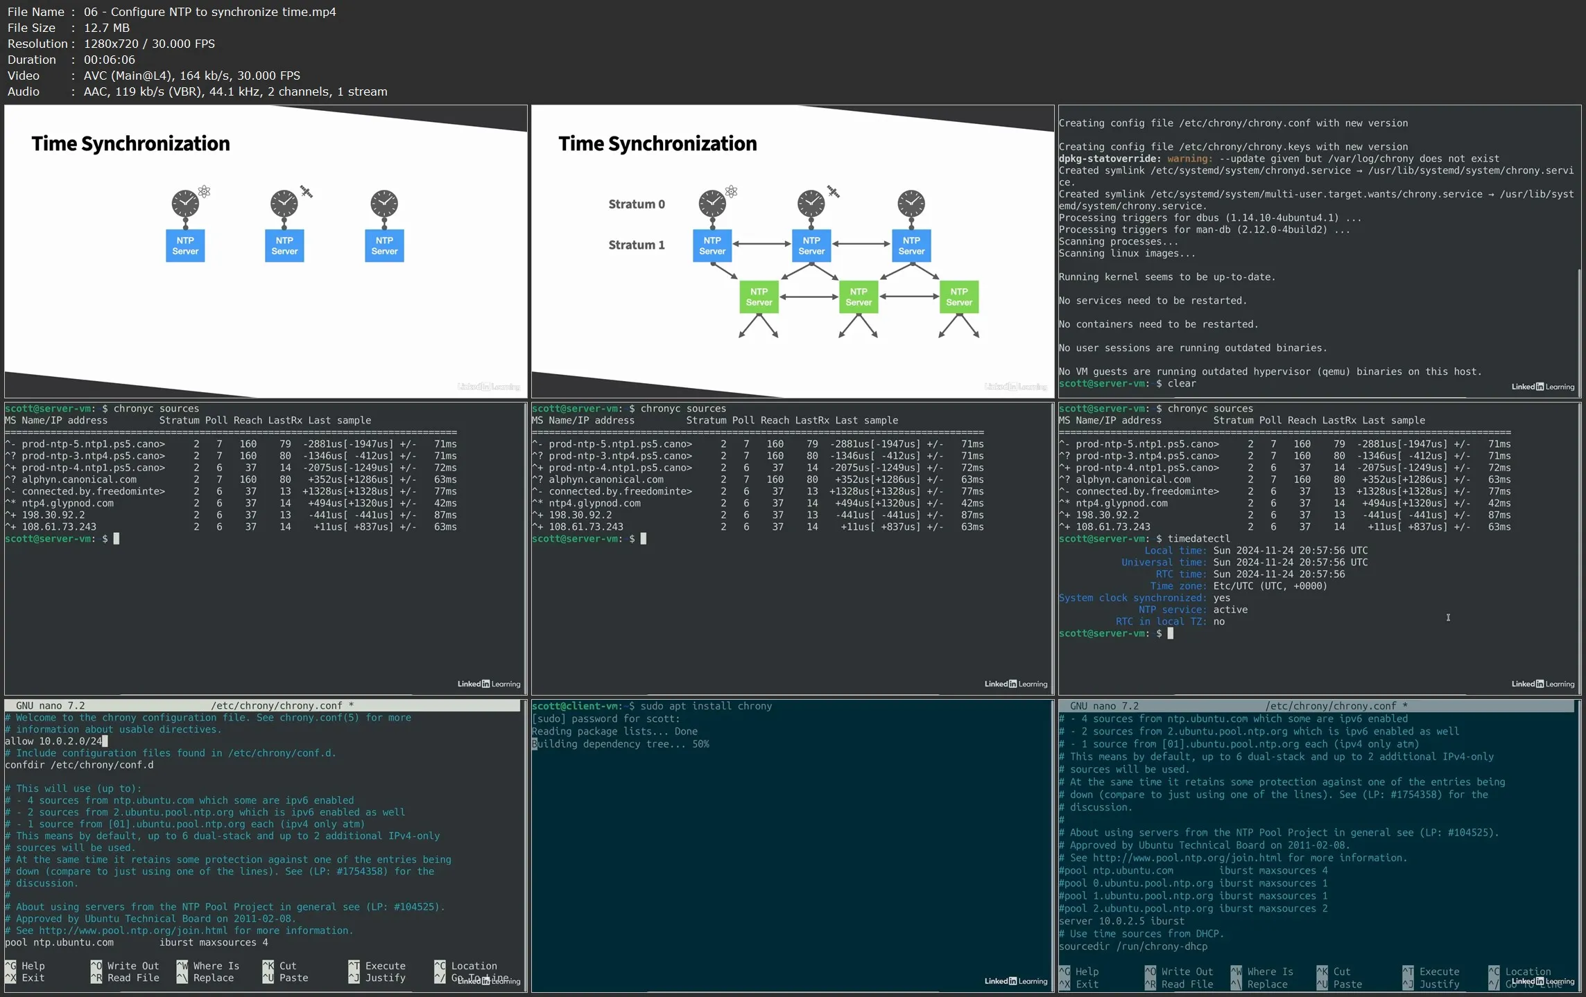Click 'Justify' shortcut in the nano frame with server 10.0.2.5

[x=1431, y=985]
